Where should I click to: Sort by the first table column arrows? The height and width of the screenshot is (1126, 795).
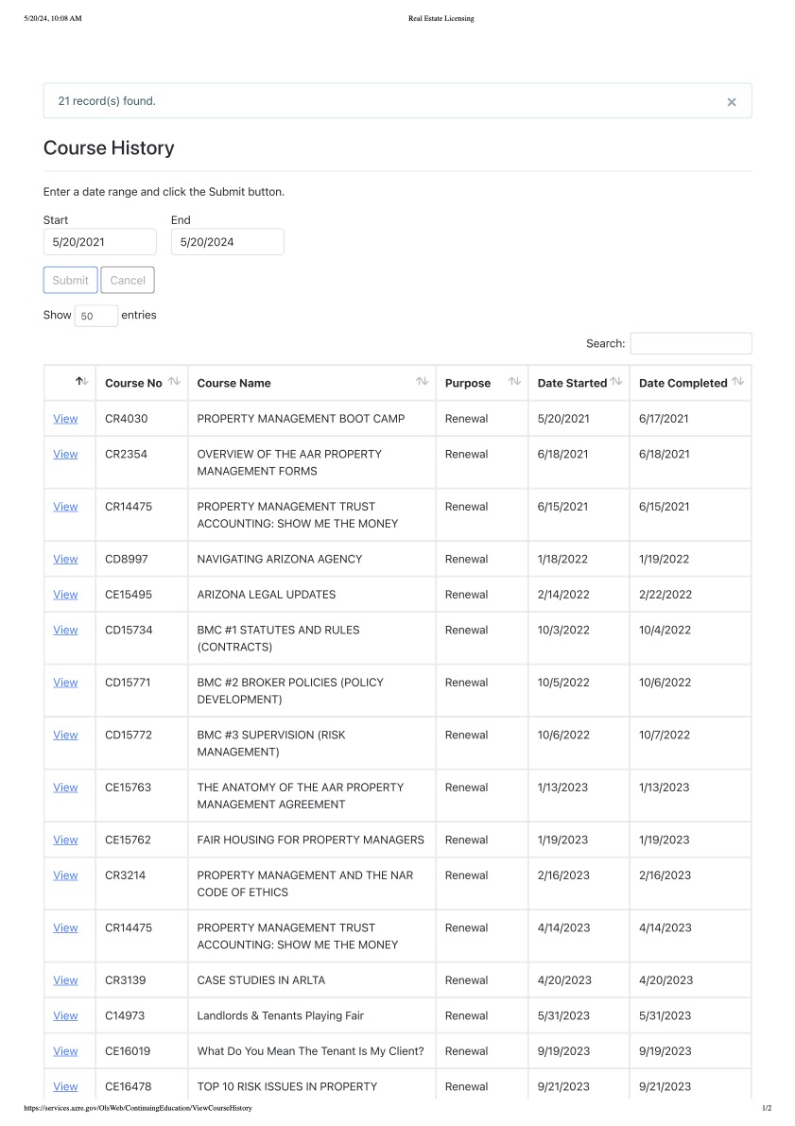click(82, 381)
